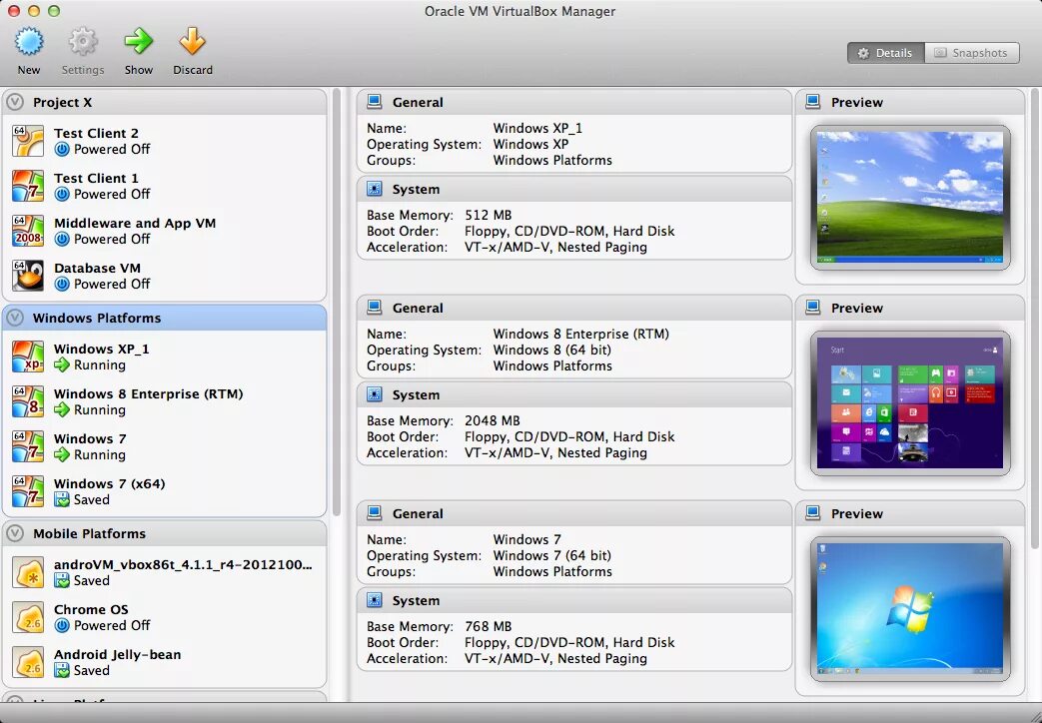Select androVM_vbox86t entry
The height and width of the screenshot is (723, 1042).
coord(165,573)
